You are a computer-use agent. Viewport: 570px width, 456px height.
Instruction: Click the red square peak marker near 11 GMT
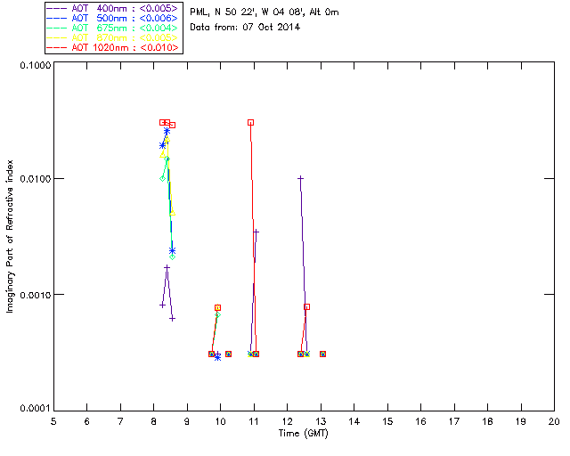(251, 123)
